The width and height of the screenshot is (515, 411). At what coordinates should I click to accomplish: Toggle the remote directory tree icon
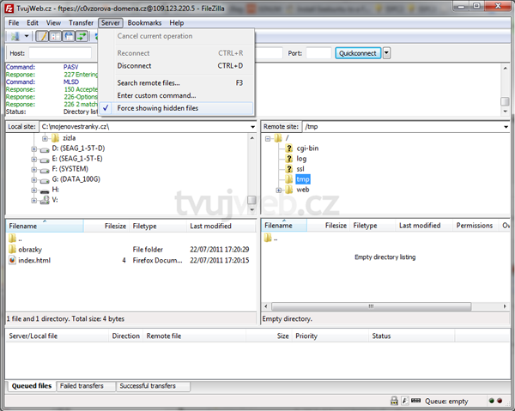click(69, 36)
